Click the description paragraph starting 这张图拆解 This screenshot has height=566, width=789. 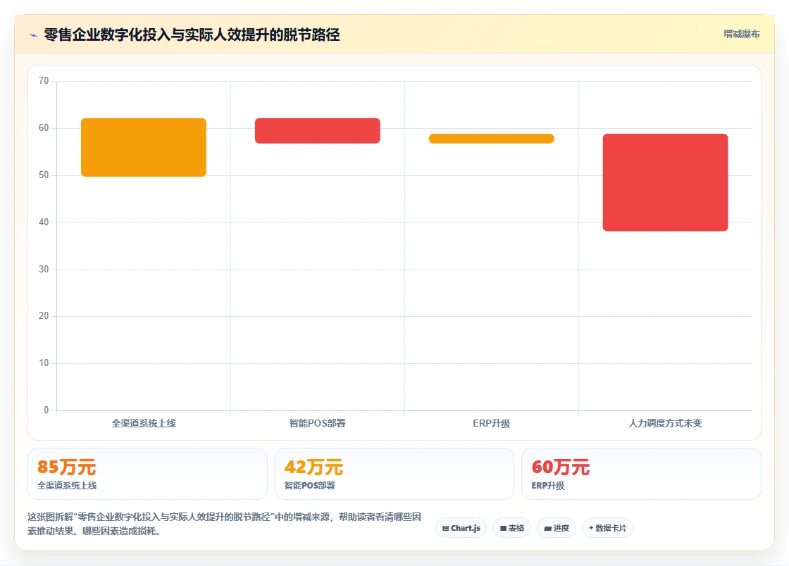tap(225, 524)
